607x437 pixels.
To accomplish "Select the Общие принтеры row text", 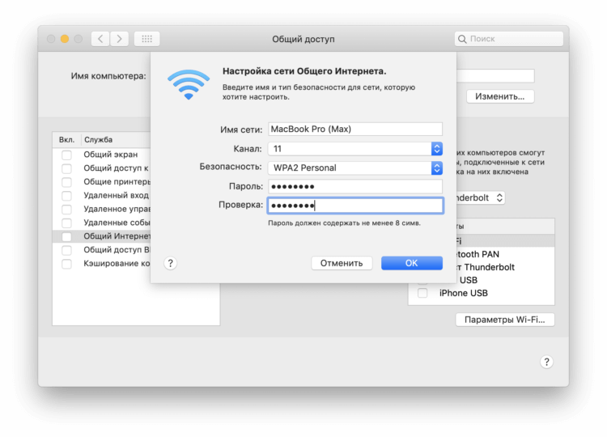I will click(x=117, y=182).
